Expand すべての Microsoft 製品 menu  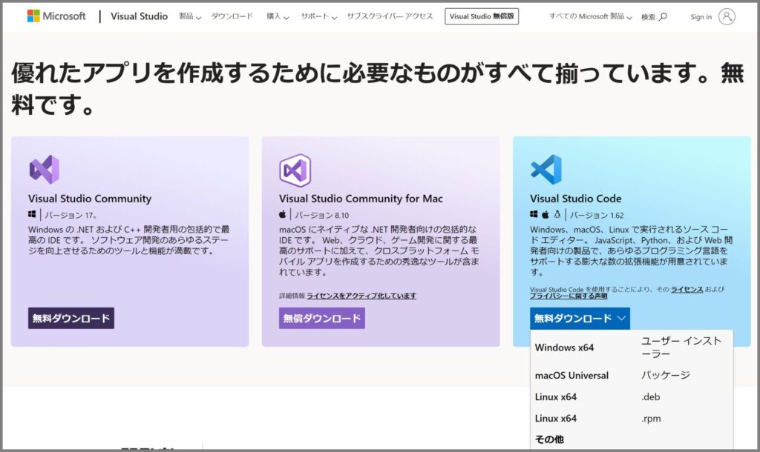tap(590, 16)
